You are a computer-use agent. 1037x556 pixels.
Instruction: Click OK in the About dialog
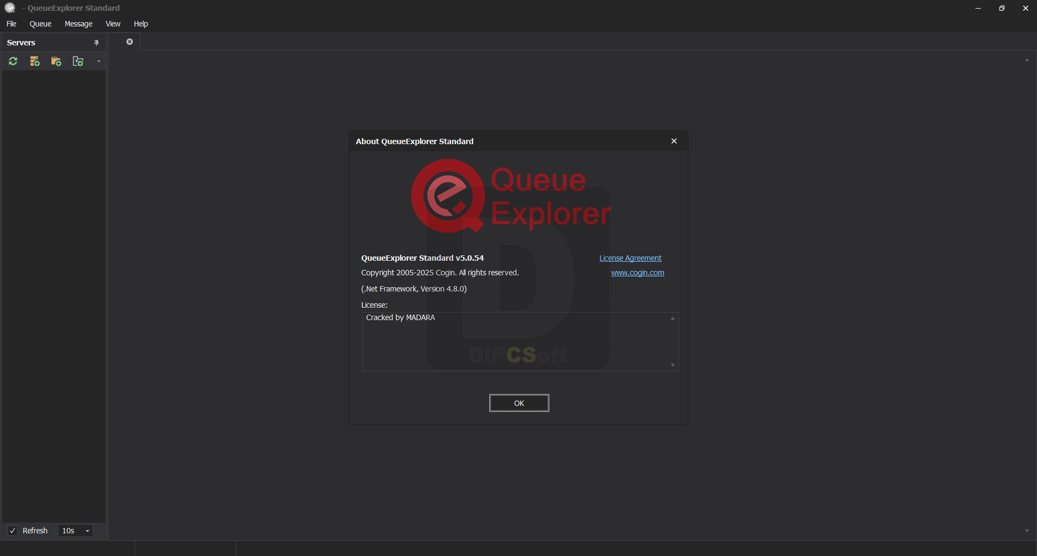[x=519, y=403]
